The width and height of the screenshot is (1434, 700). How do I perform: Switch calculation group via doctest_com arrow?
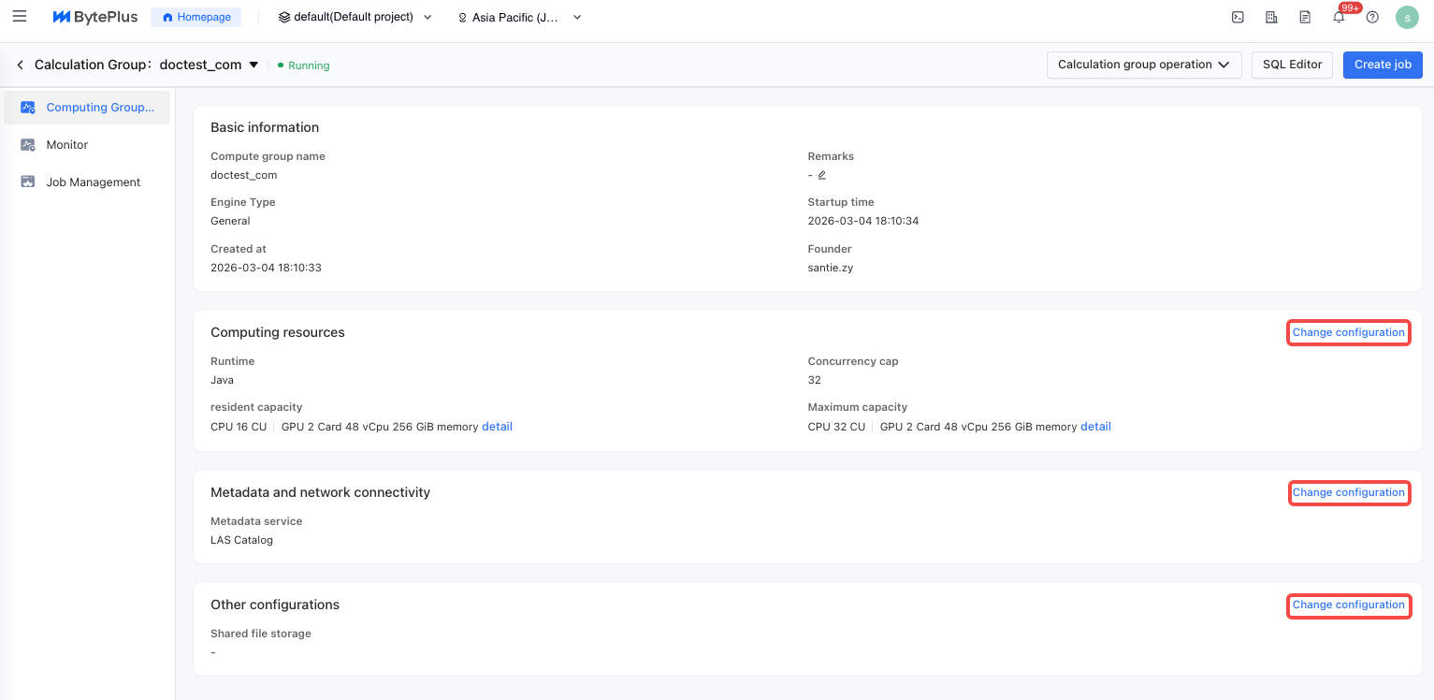pyautogui.click(x=253, y=66)
